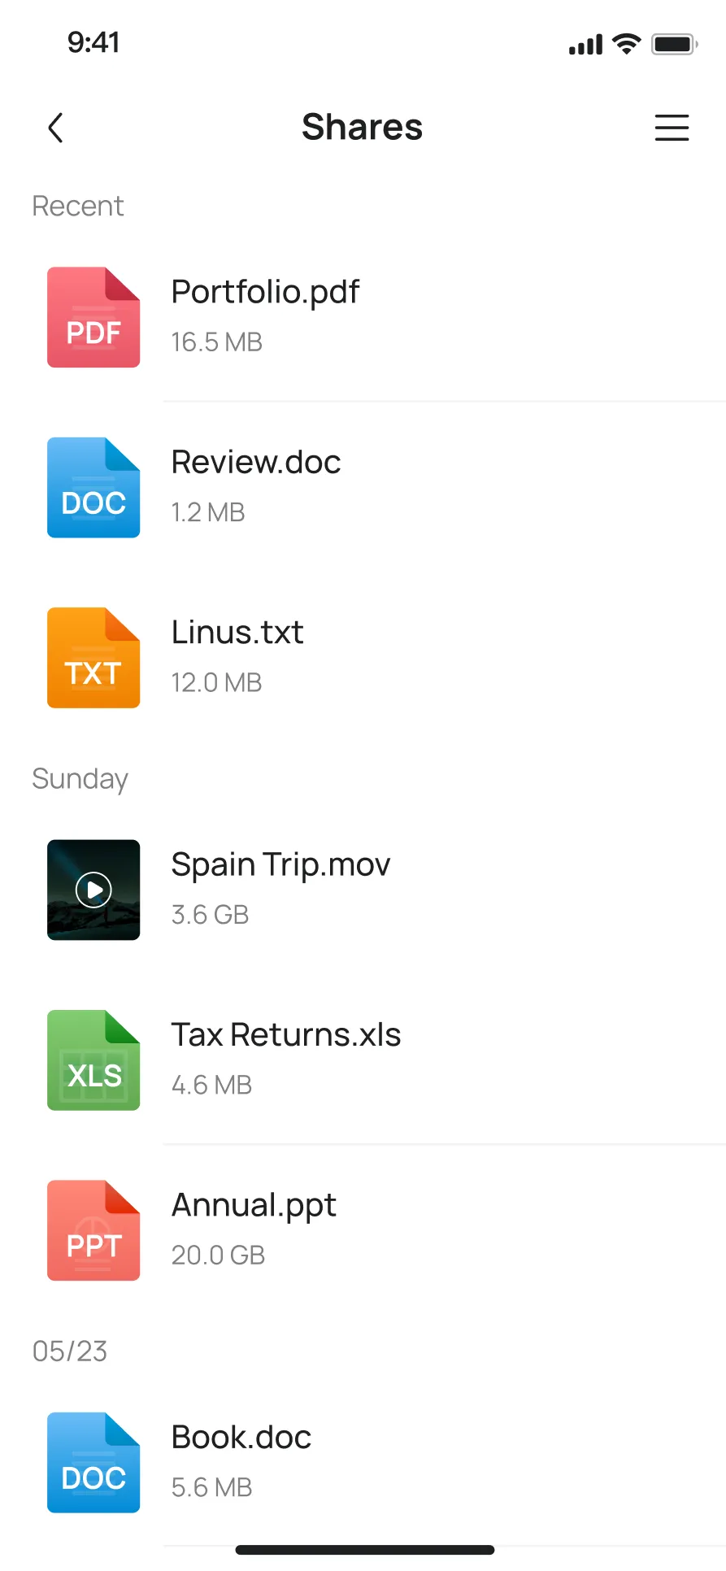The width and height of the screenshot is (726, 1571).
Task: Open the hamburger menu
Action: click(x=672, y=128)
